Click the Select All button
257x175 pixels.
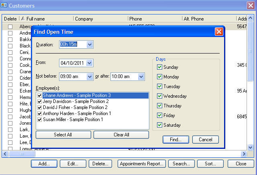(63, 135)
